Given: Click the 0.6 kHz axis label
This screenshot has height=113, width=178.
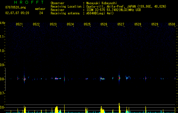Looking at the screenshot, I should 3,107.
